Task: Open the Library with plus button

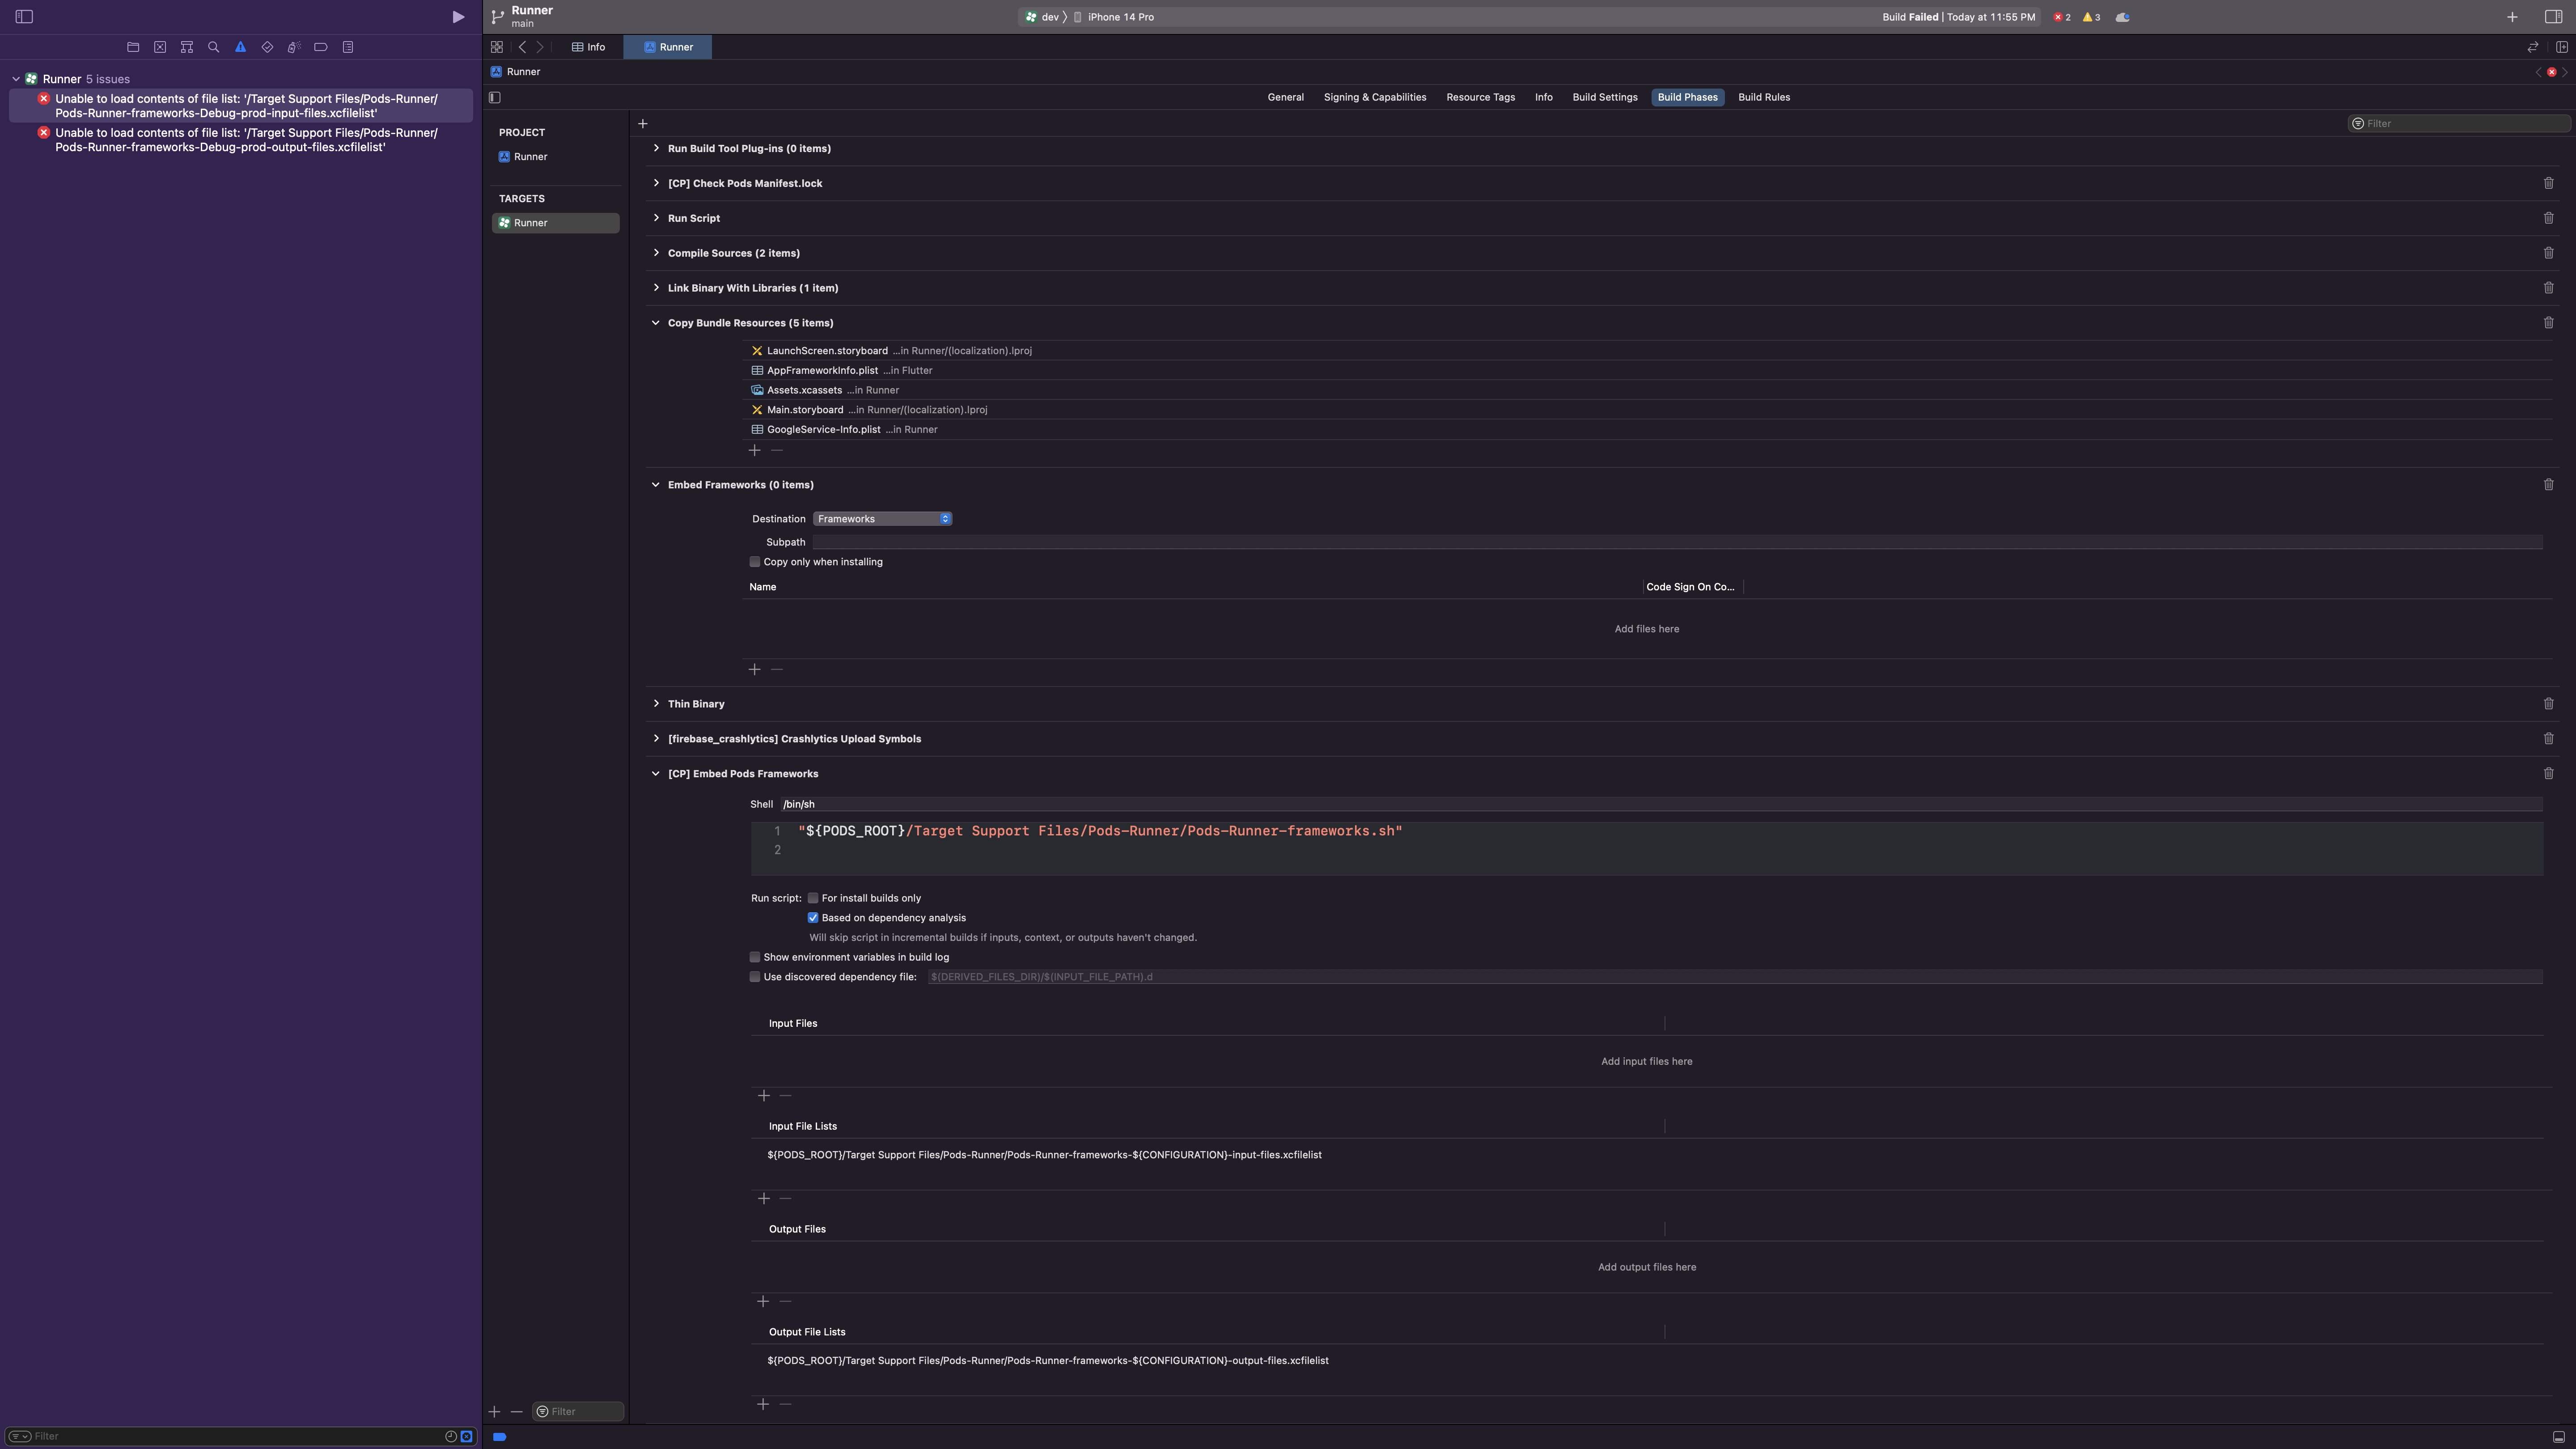Action: [x=2512, y=17]
